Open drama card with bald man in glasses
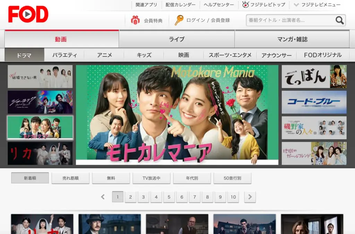This screenshot has height=234, width=355. (177, 224)
